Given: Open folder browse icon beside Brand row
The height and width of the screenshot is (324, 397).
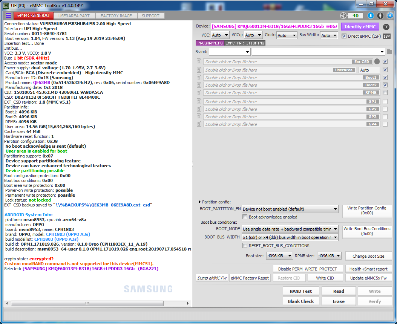Looking at the screenshot, I should click(x=389, y=52).
